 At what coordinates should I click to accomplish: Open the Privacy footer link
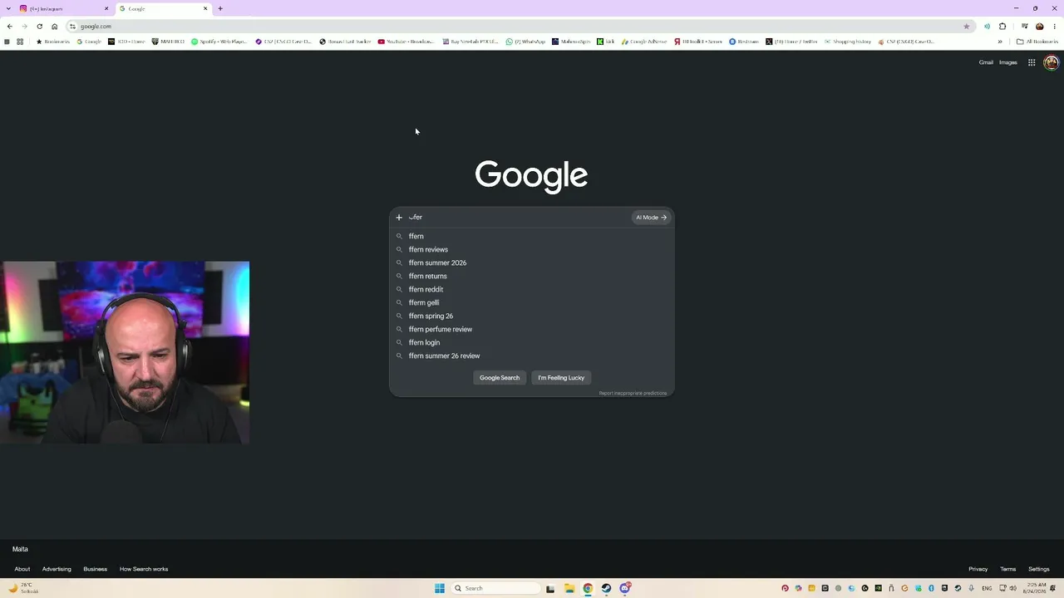pos(978,569)
